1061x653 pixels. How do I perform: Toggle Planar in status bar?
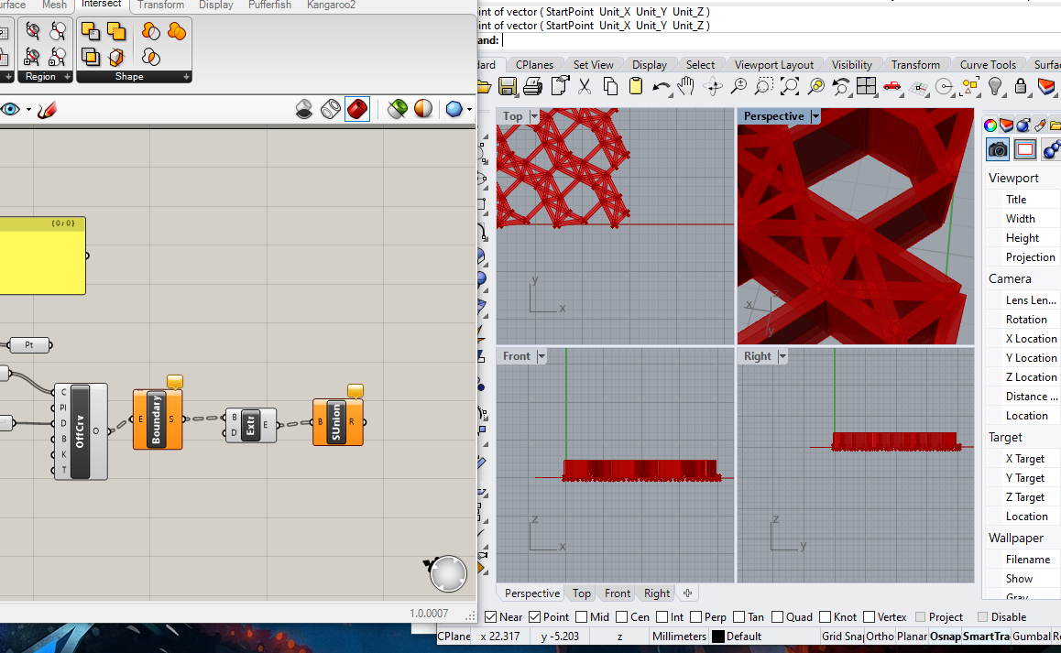pyautogui.click(x=913, y=637)
